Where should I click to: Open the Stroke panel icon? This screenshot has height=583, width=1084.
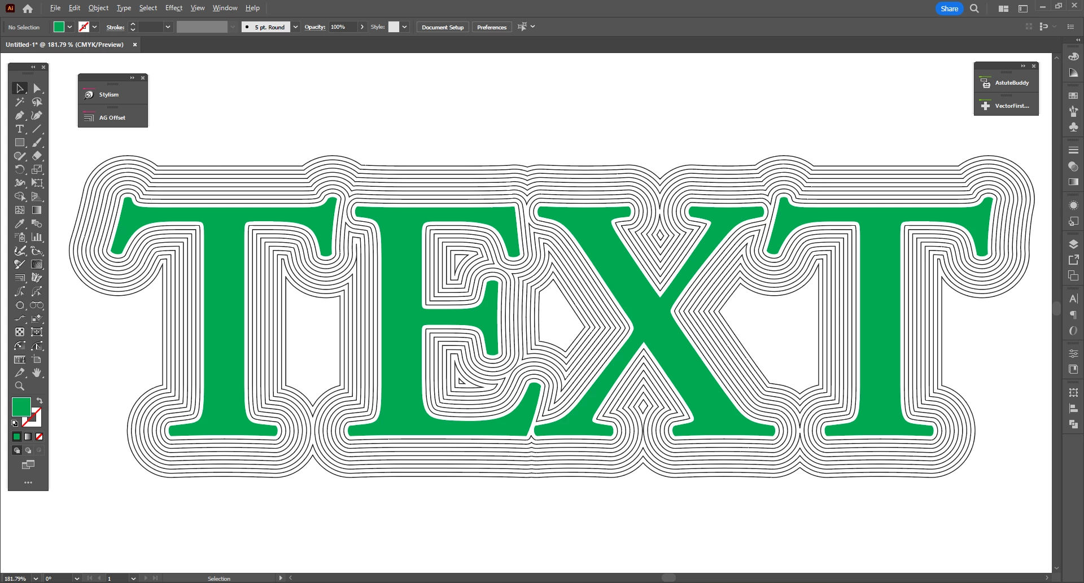coord(1073,150)
